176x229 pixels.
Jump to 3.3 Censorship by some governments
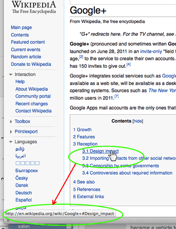120,166
